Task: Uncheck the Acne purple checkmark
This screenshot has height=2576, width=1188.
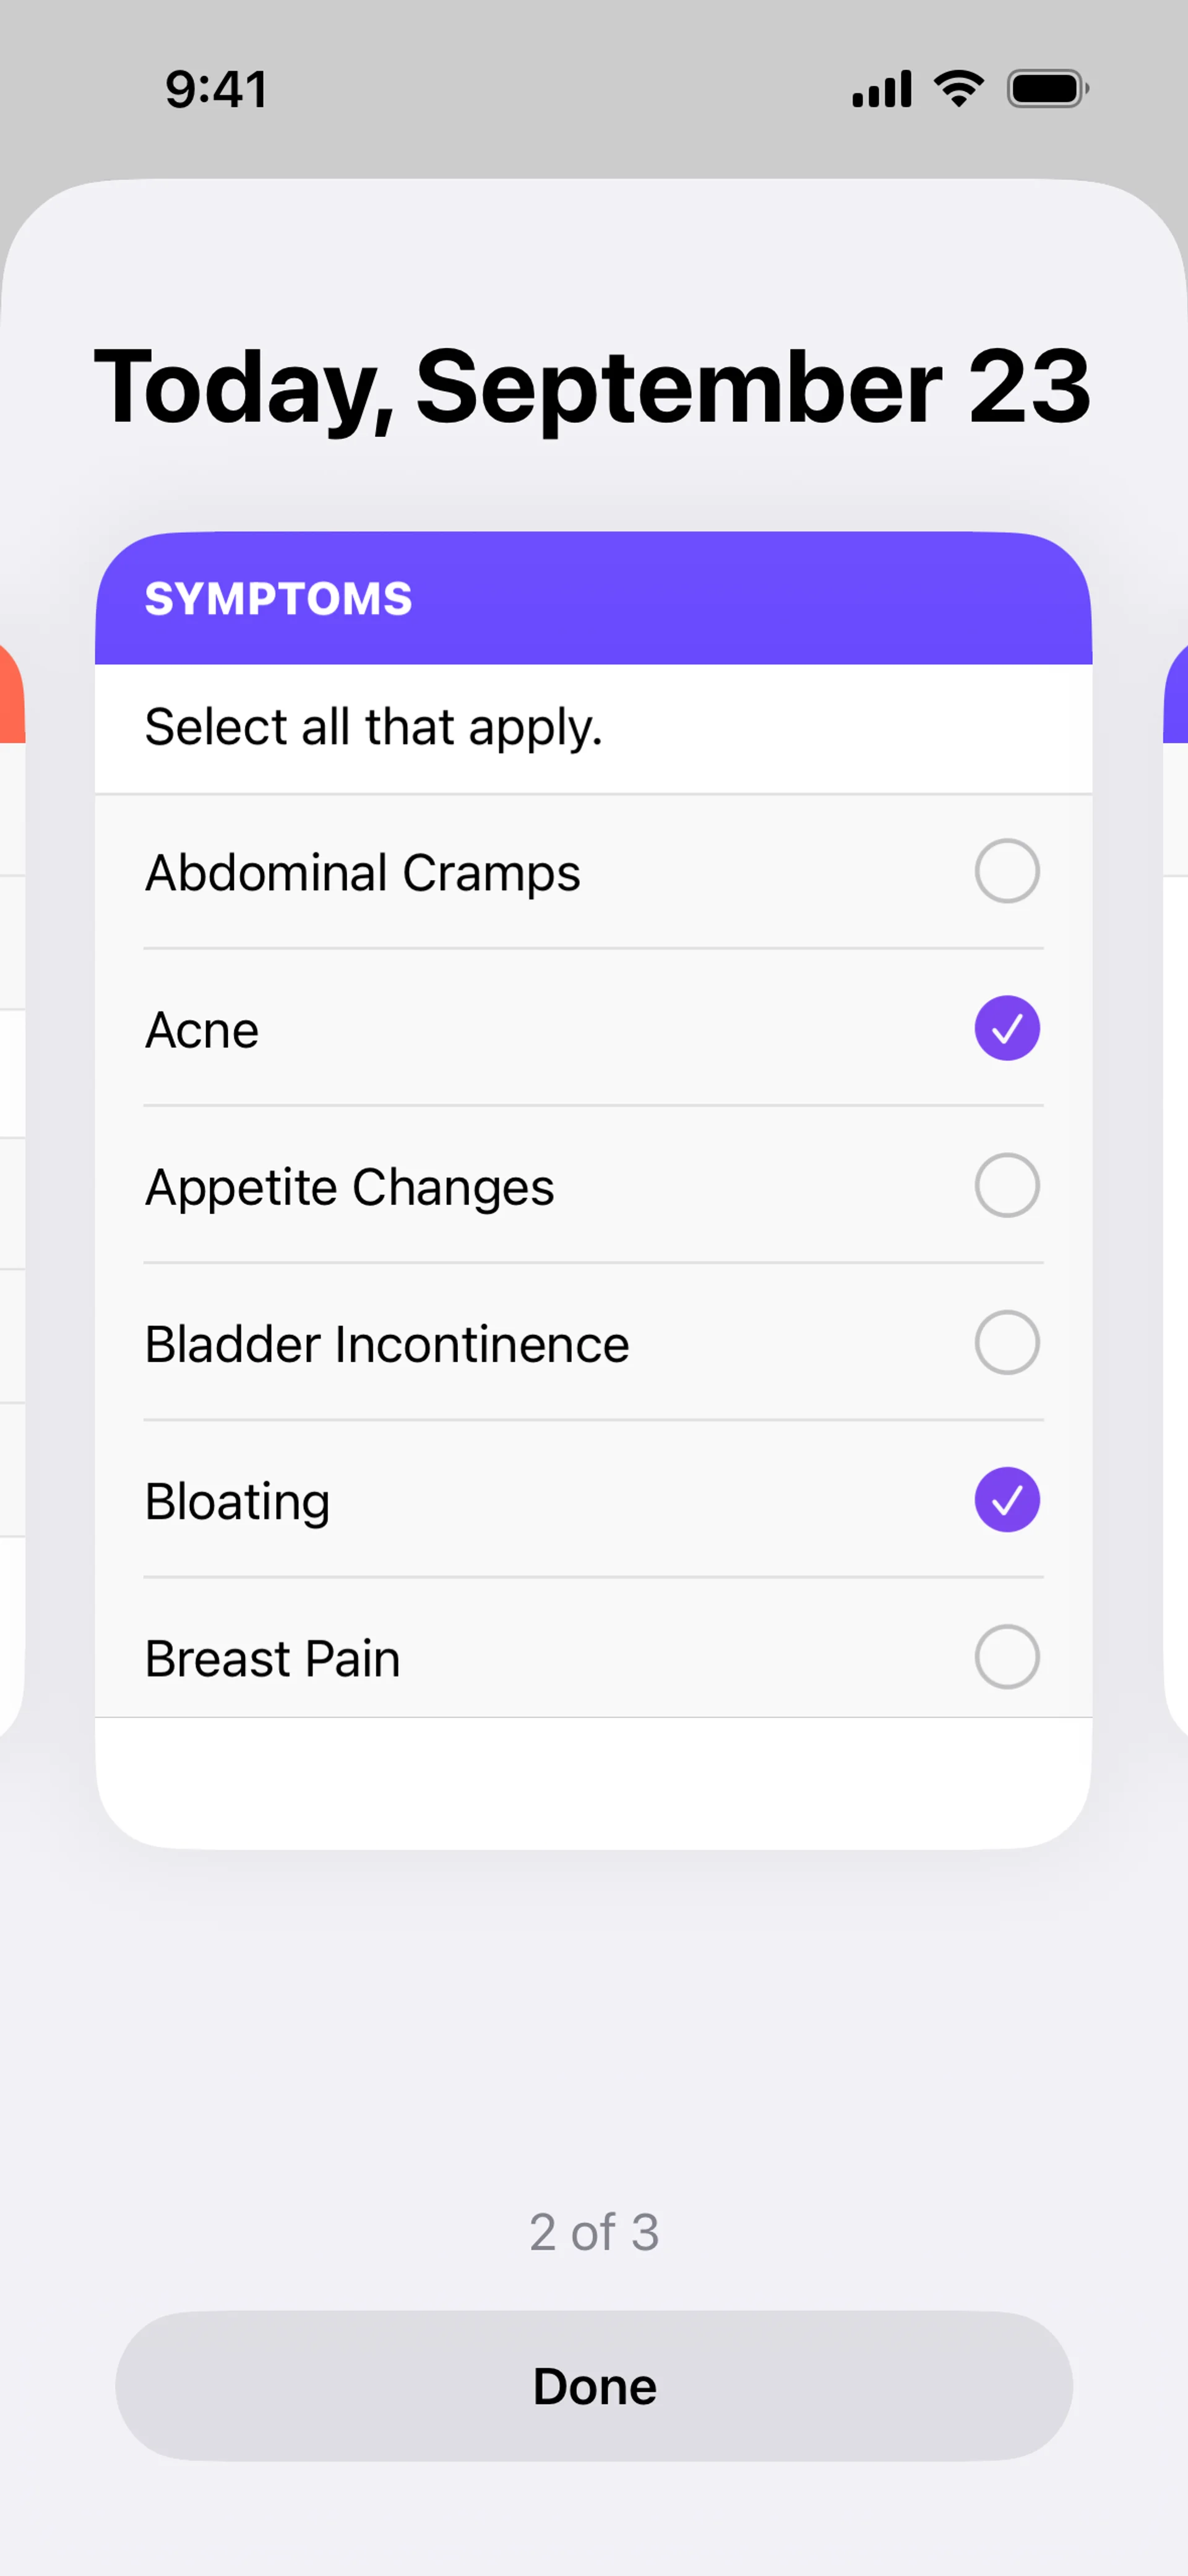Action: 1006,1028
